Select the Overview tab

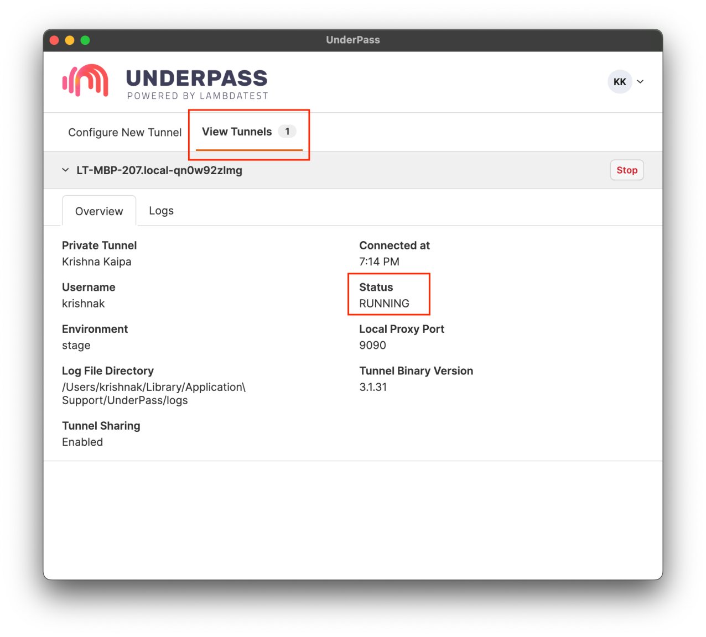click(x=99, y=211)
